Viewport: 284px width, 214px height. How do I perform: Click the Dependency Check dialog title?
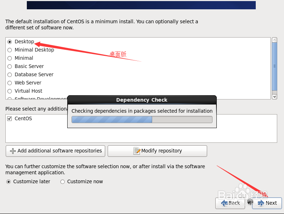click(142, 100)
